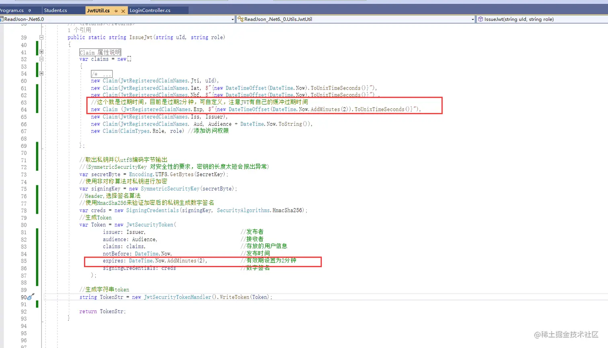Expand the collapsed region at line 41
This screenshot has width=608, height=348.
click(x=41, y=52)
